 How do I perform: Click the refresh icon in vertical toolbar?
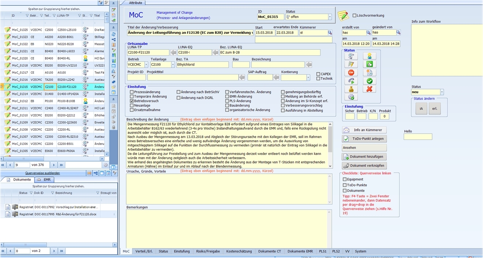click(113, 34)
